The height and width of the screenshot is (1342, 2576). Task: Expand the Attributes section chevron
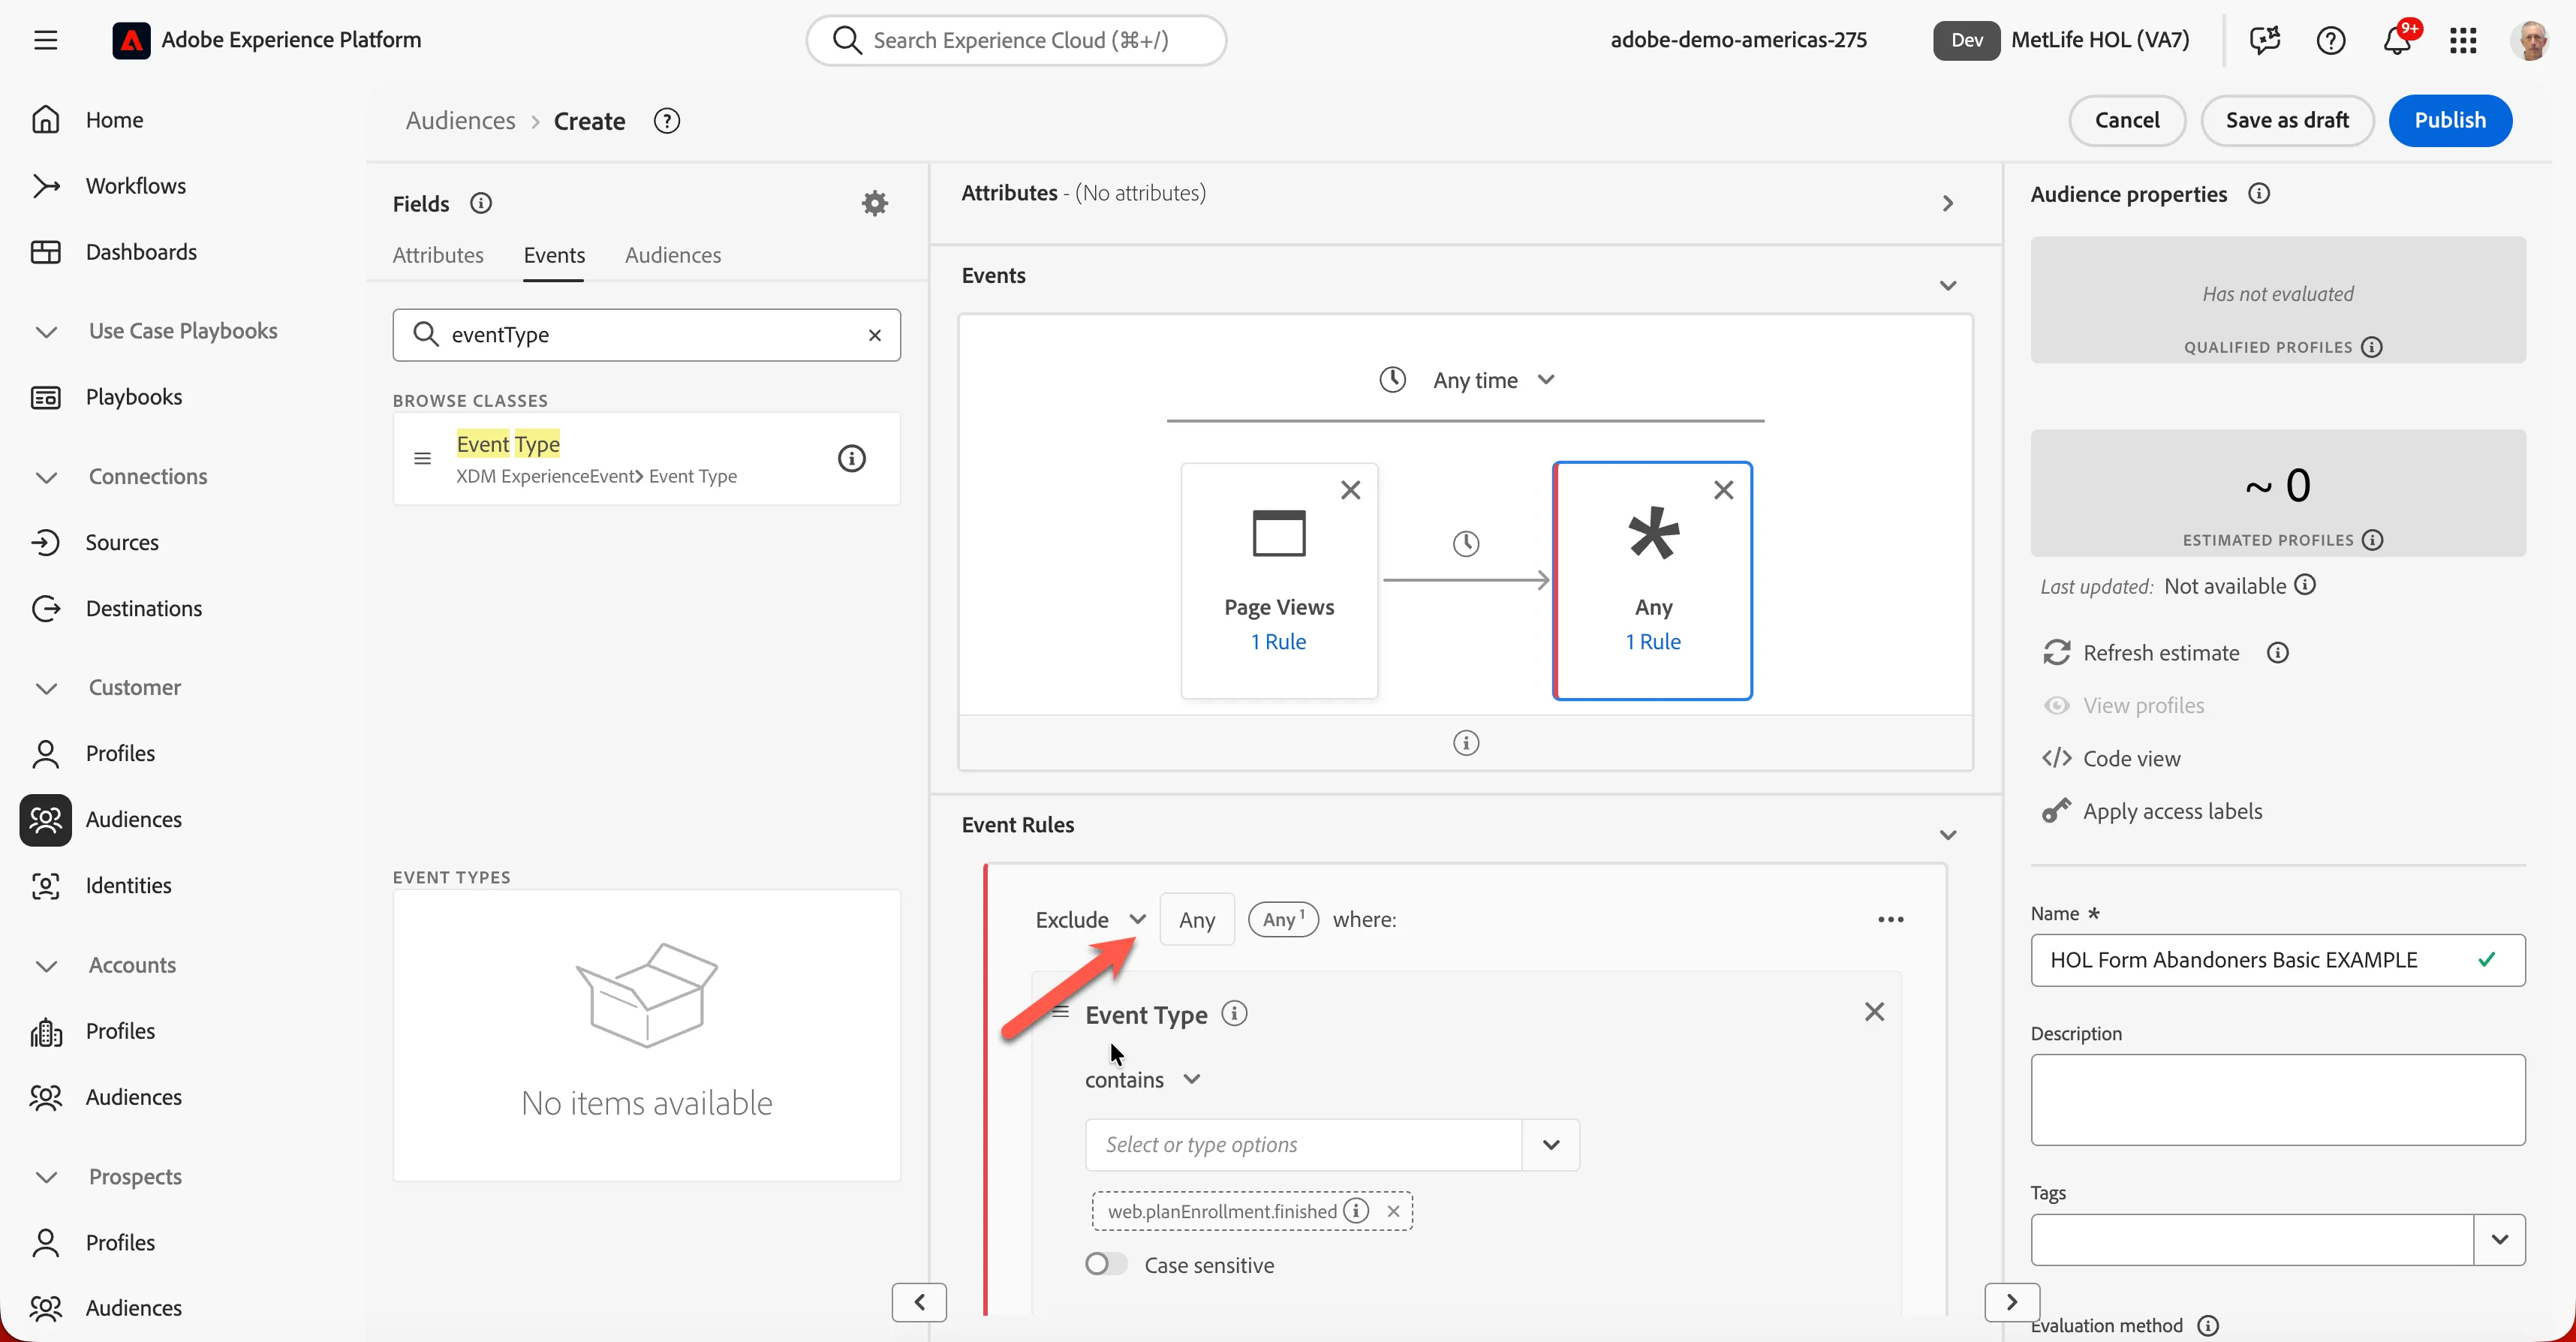coord(1948,204)
